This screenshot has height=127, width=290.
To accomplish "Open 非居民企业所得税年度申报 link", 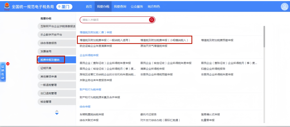I will (217, 74).
